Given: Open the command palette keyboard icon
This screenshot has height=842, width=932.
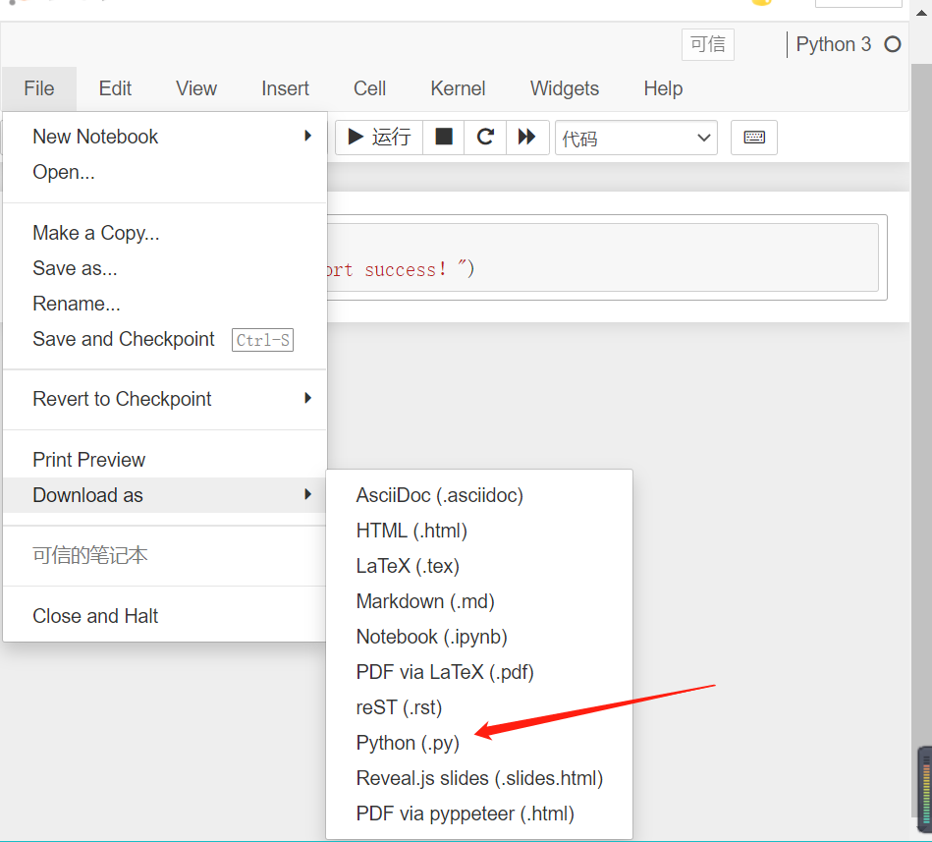Looking at the screenshot, I should [x=753, y=137].
